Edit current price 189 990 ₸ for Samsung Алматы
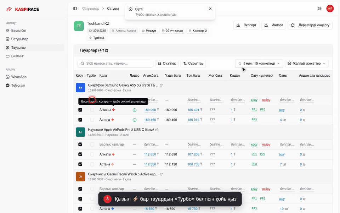340x213 pixels. pyautogui.click(x=150, y=110)
